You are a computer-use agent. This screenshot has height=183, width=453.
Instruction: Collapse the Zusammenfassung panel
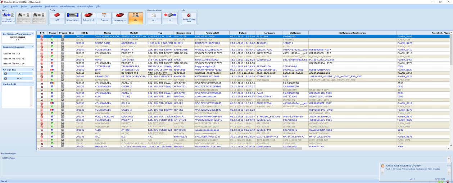pyautogui.click(x=33, y=47)
